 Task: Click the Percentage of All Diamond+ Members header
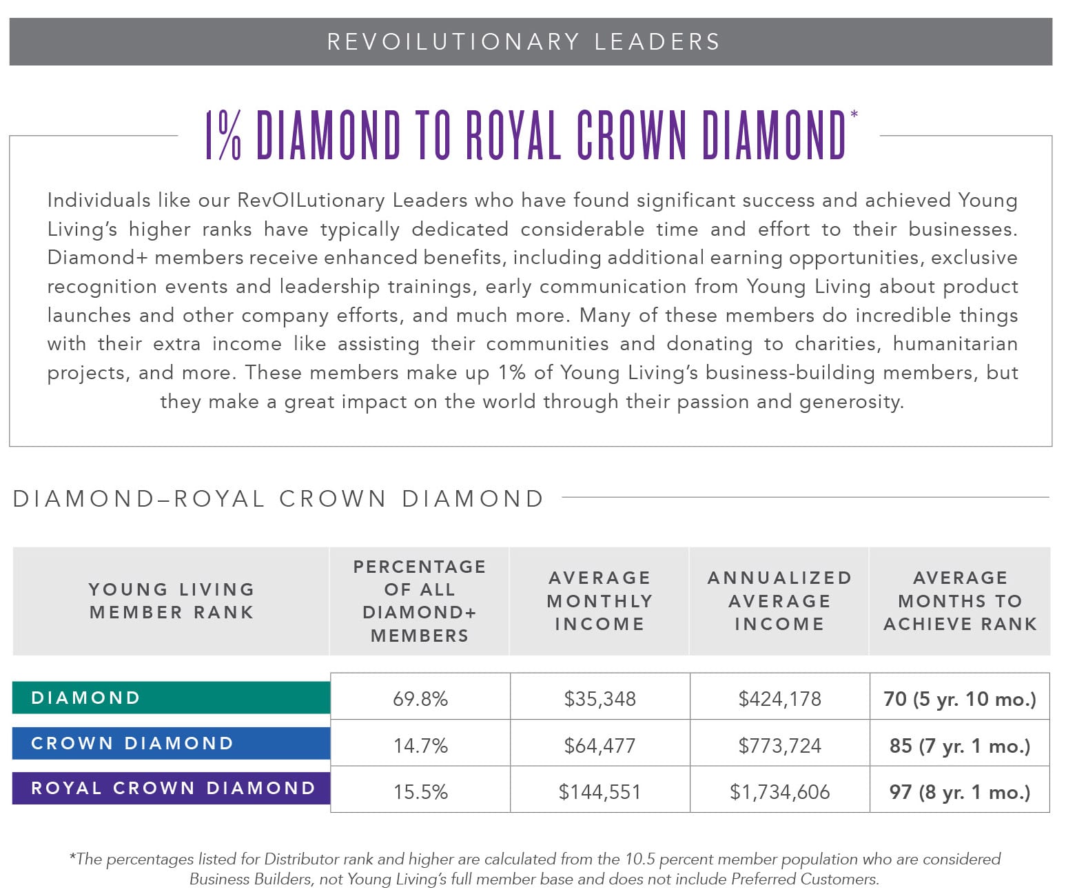click(x=420, y=600)
